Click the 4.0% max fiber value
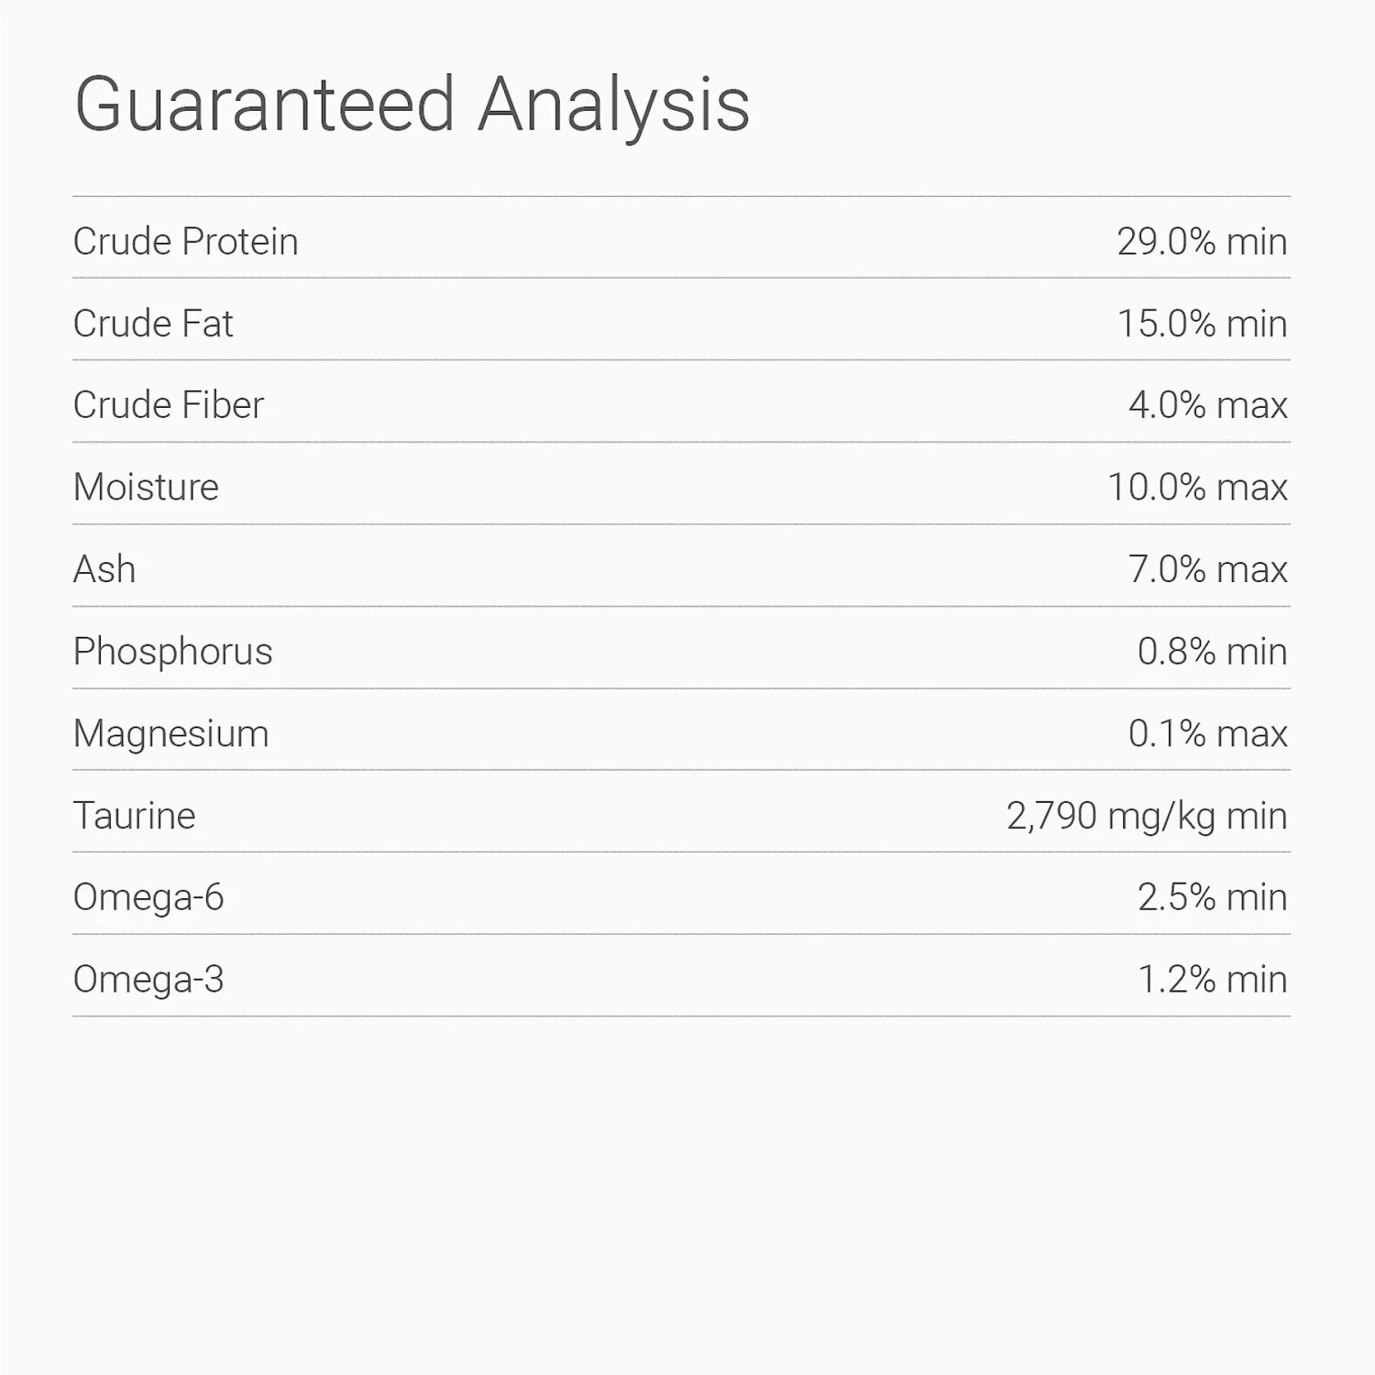This screenshot has width=1375, height=1375. click(1207, 405)
